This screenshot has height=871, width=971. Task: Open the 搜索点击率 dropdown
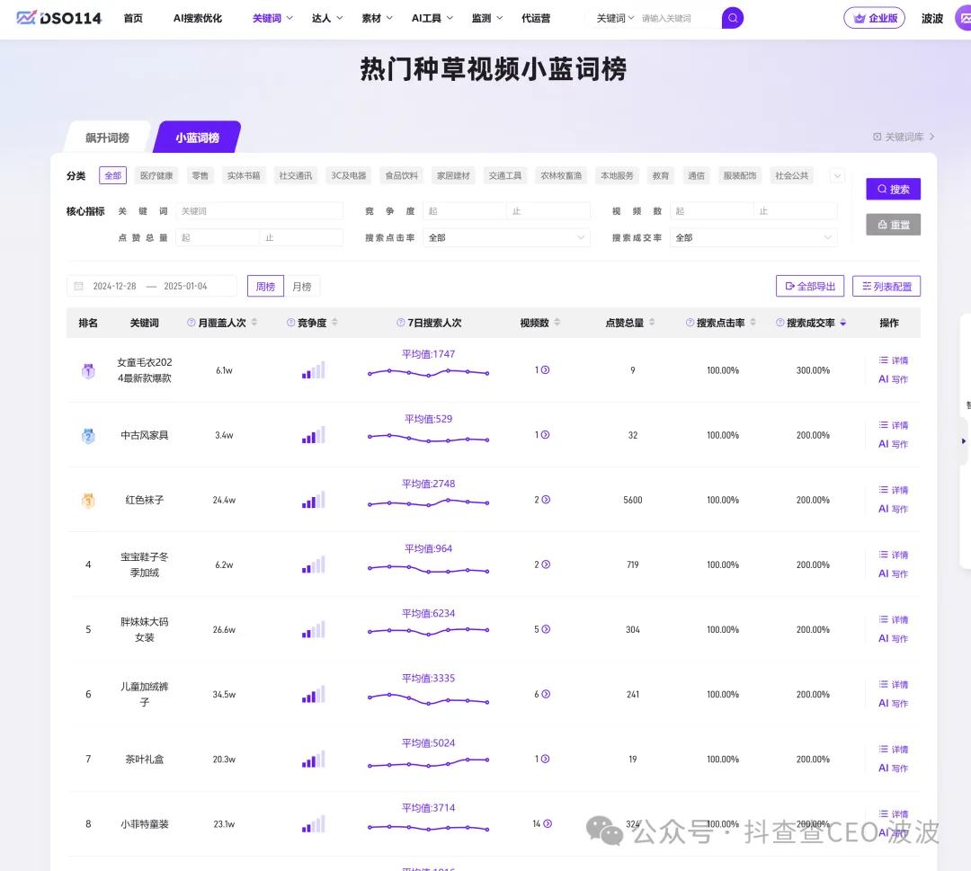tap(506, 238)
